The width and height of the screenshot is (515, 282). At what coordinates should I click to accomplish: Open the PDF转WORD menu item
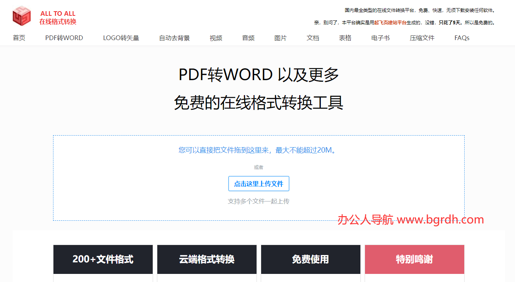64,38
